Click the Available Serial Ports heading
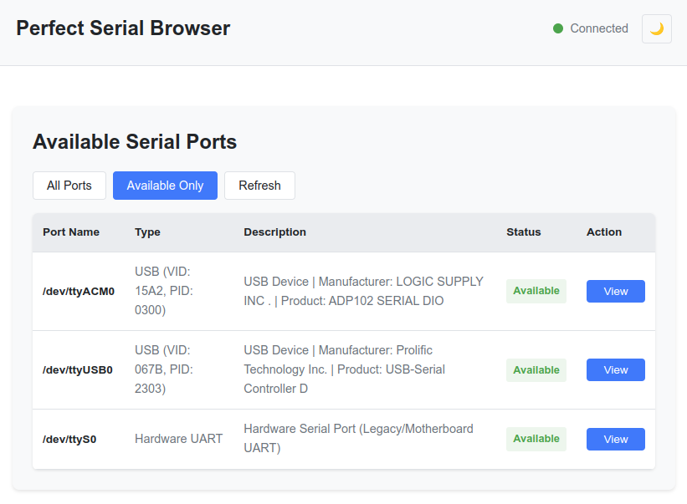Viewport: 687px width, 504px height. coord(136,142)
